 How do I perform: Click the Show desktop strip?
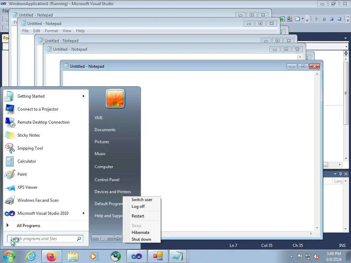pos(349,256)
